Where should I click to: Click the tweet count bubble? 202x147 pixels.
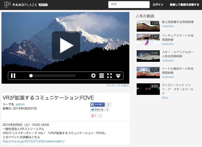coord(107,110)
